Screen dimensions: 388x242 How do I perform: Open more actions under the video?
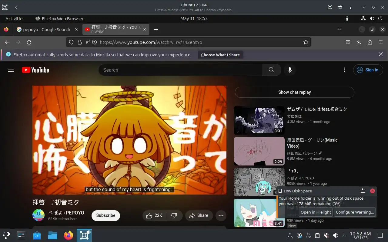coord(221,215)
